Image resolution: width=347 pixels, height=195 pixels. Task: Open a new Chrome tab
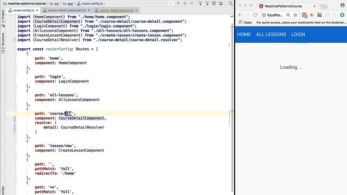324,6
